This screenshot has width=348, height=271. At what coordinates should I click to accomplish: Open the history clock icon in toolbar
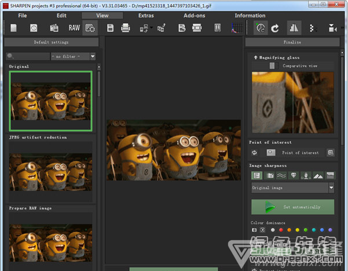coord(34,28)
